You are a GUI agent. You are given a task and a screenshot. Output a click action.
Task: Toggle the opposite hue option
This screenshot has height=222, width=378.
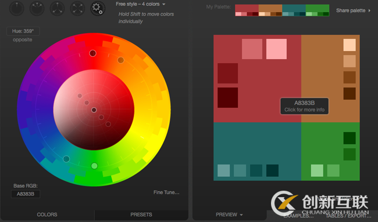[23, 39]
